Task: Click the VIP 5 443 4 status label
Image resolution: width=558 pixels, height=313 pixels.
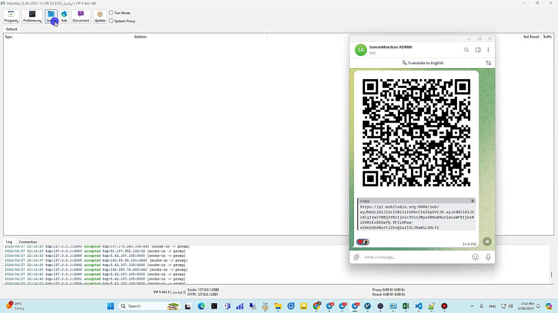Action: 169,292
